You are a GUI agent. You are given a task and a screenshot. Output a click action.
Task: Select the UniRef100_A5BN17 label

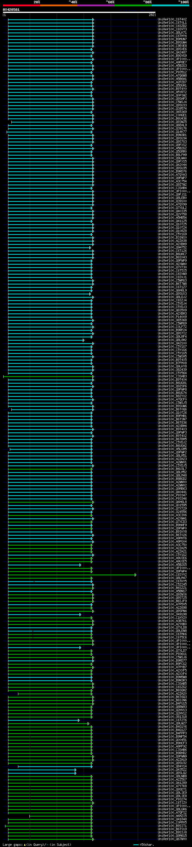[x=172, y=592]
